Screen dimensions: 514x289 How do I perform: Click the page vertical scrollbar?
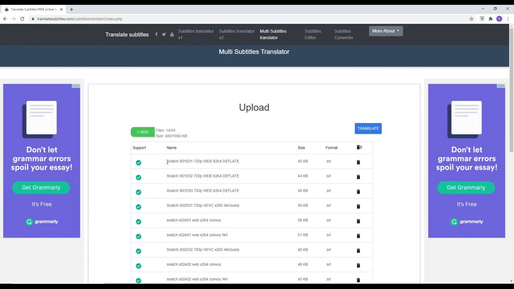(512, 90)
